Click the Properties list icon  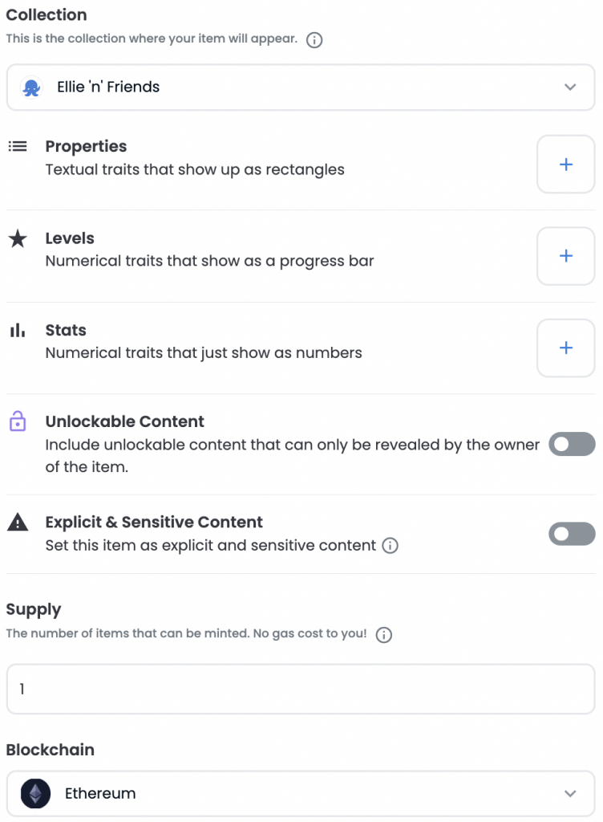pyautogui.click(x=18, y=146)
